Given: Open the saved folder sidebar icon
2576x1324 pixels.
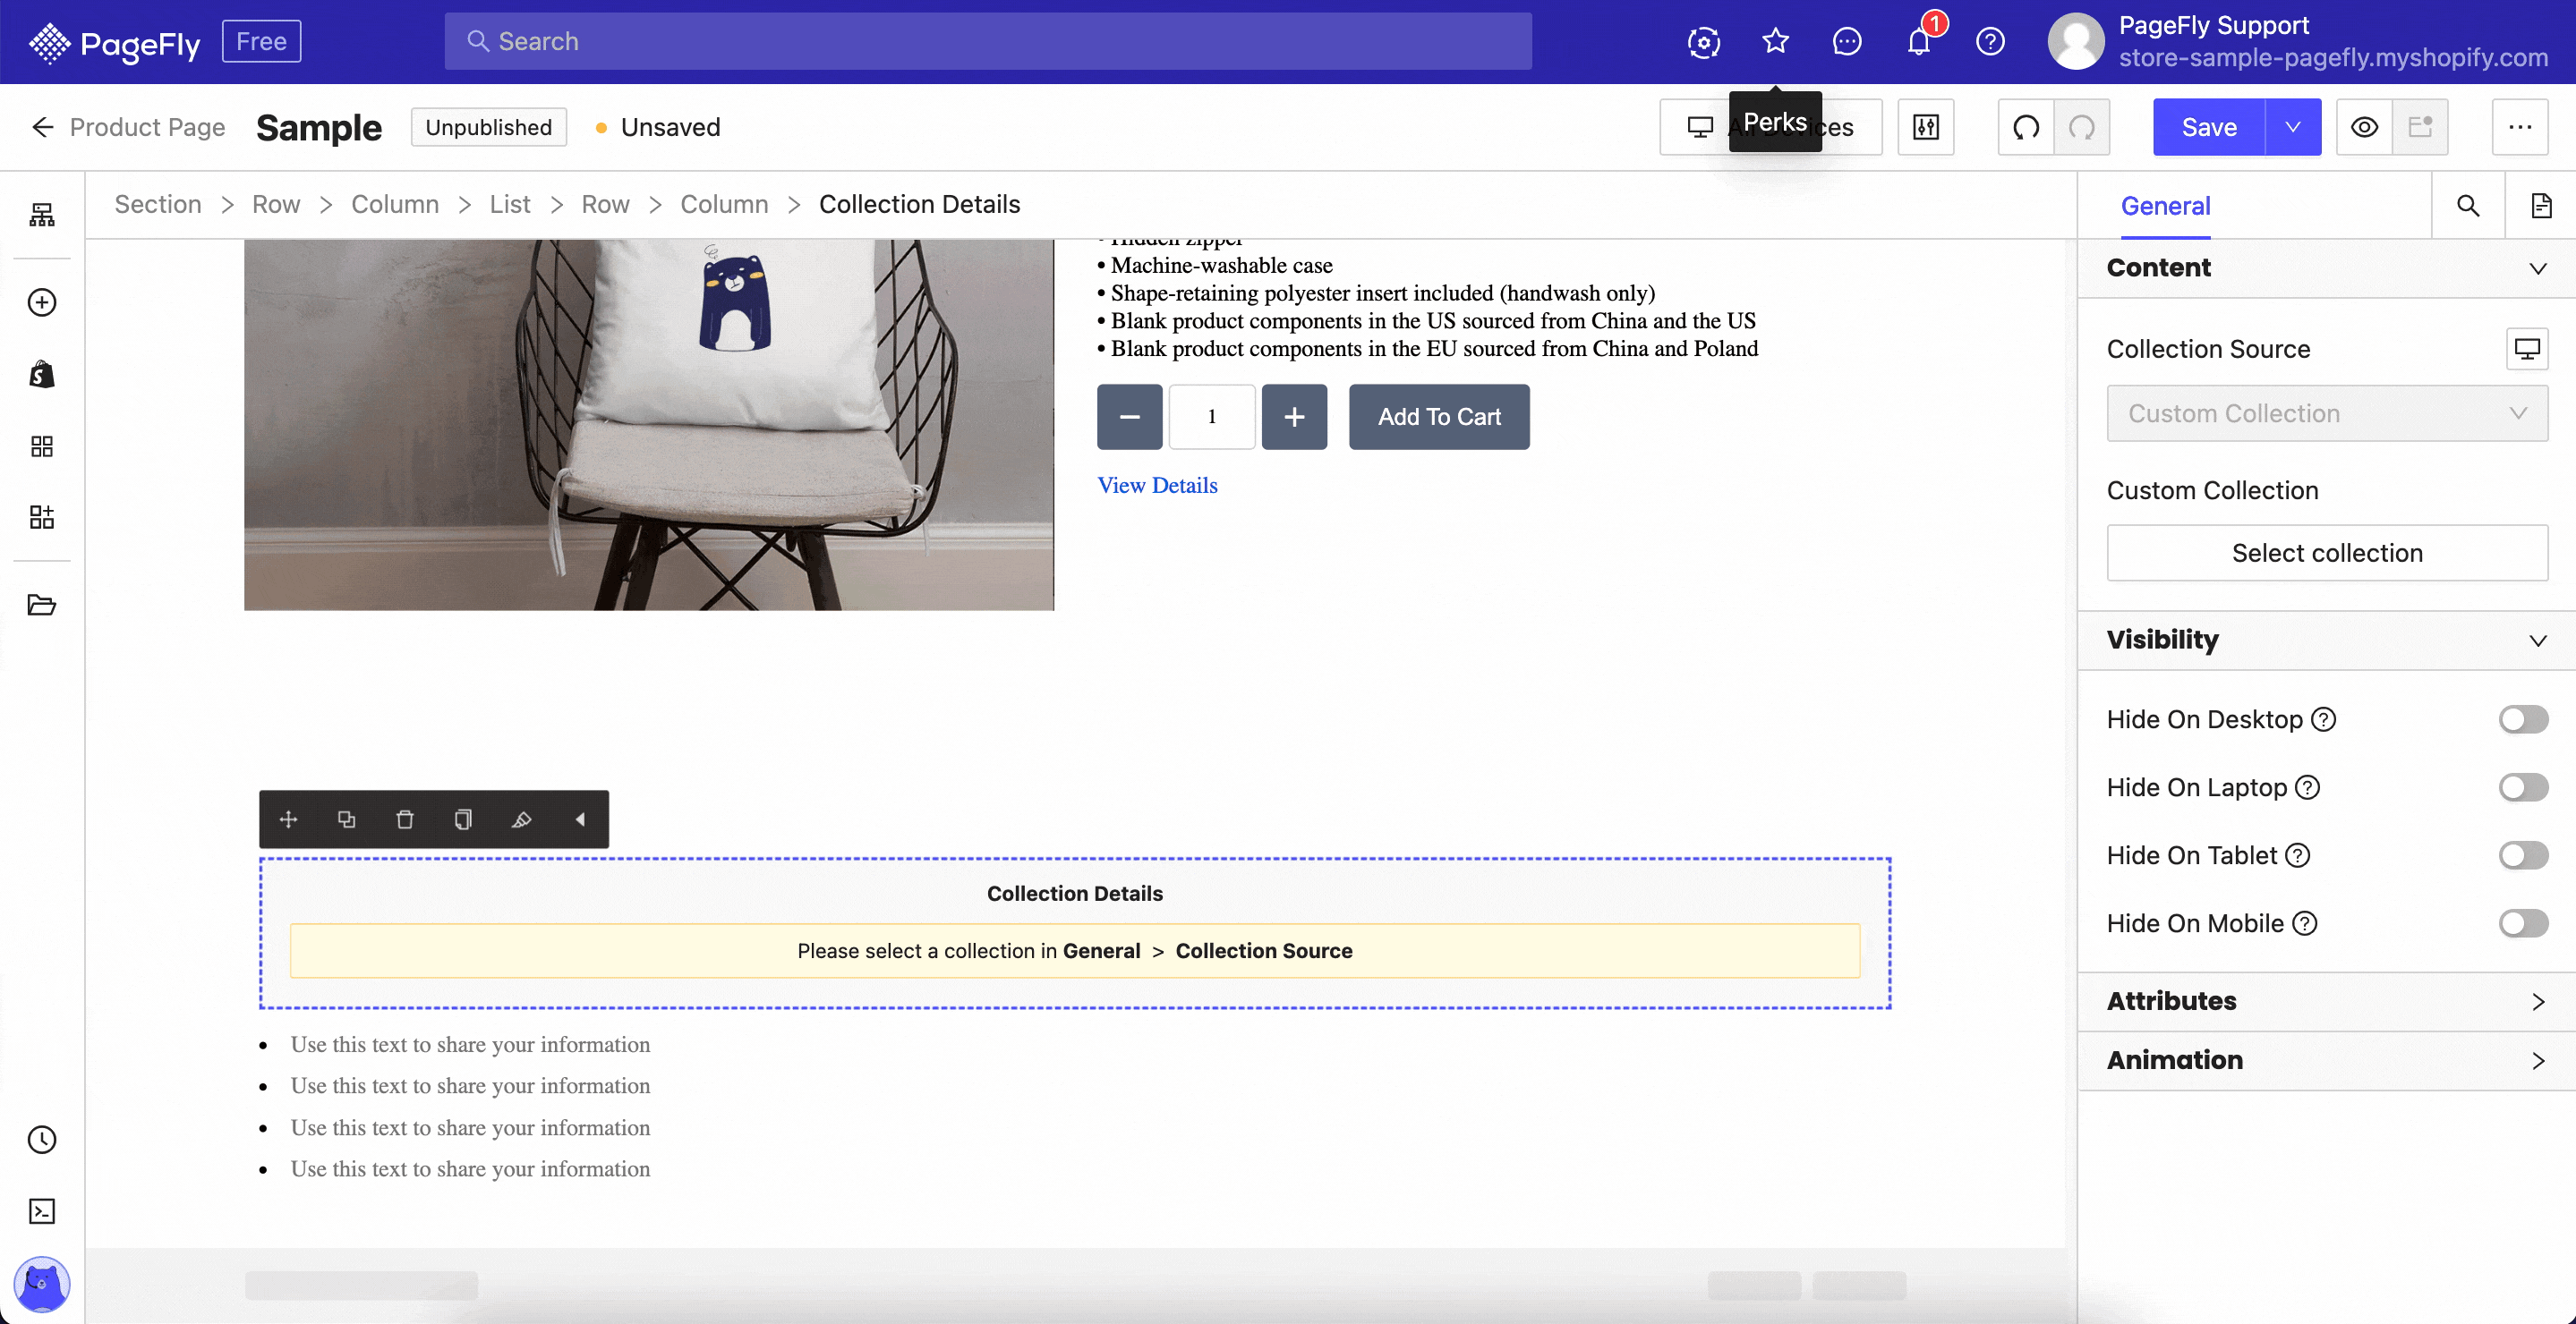Looking at the screenshot, I should pos(42,605).
